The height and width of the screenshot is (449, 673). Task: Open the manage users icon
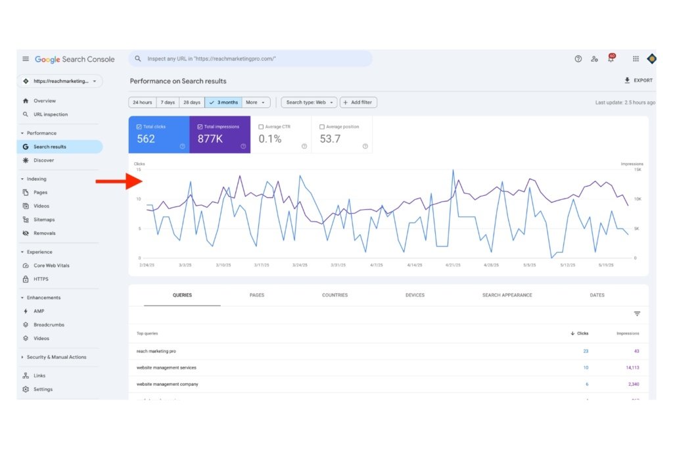[x=594, y=59]
